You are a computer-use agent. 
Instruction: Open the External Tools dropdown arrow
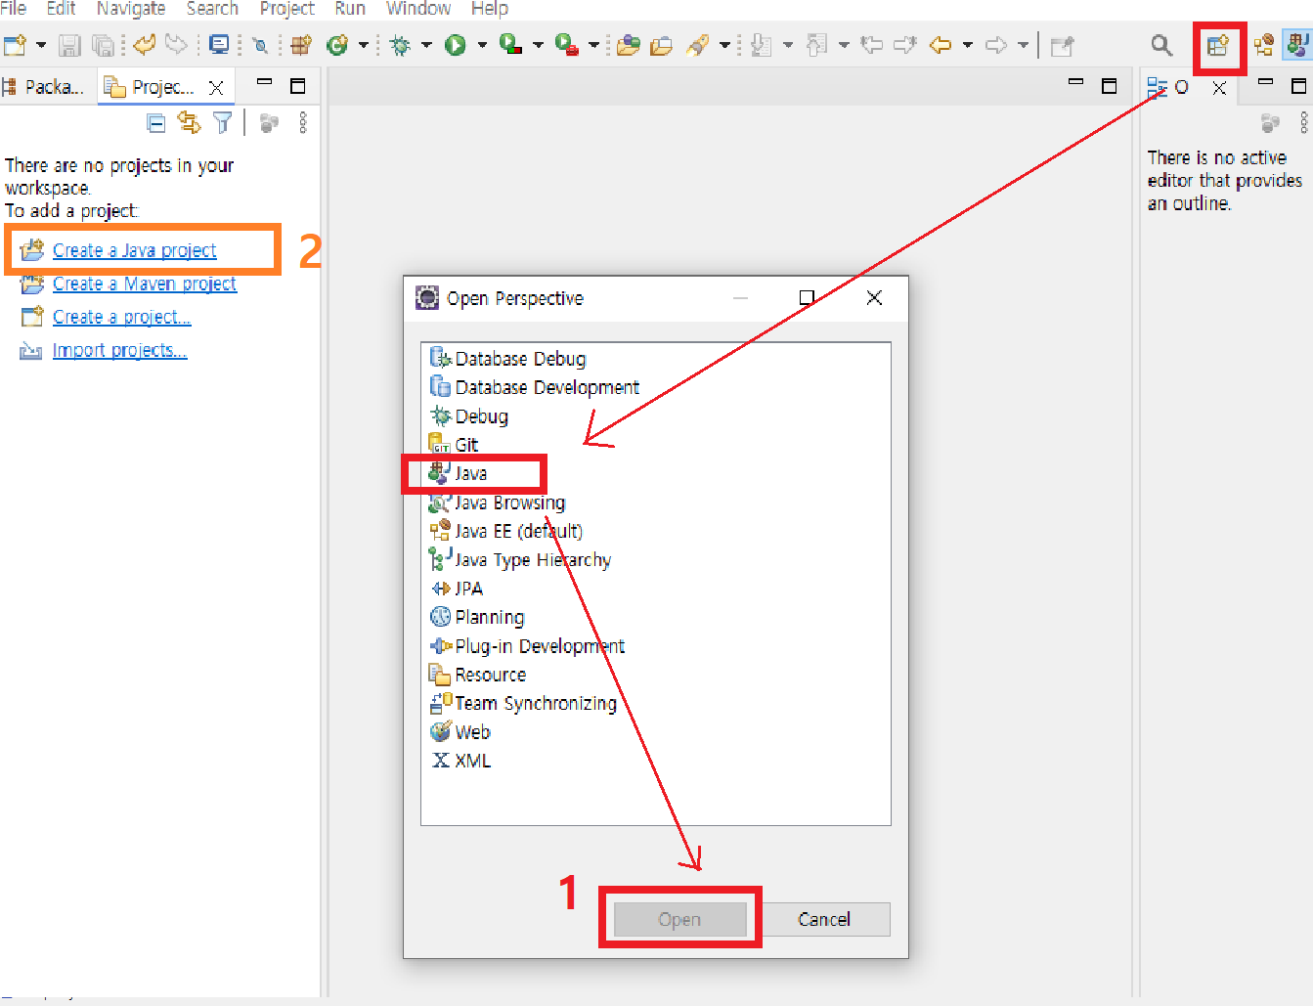tap(593, 45)
